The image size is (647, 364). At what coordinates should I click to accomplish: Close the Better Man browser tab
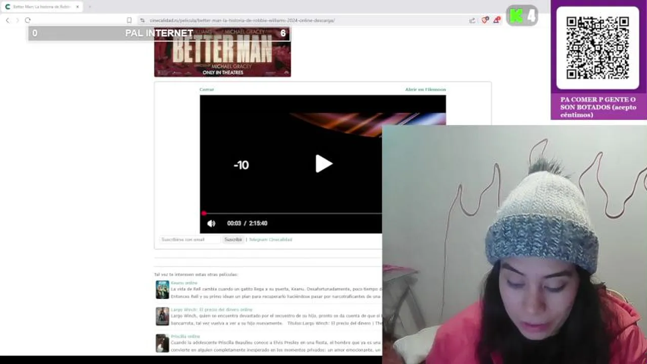pos(77,7)
